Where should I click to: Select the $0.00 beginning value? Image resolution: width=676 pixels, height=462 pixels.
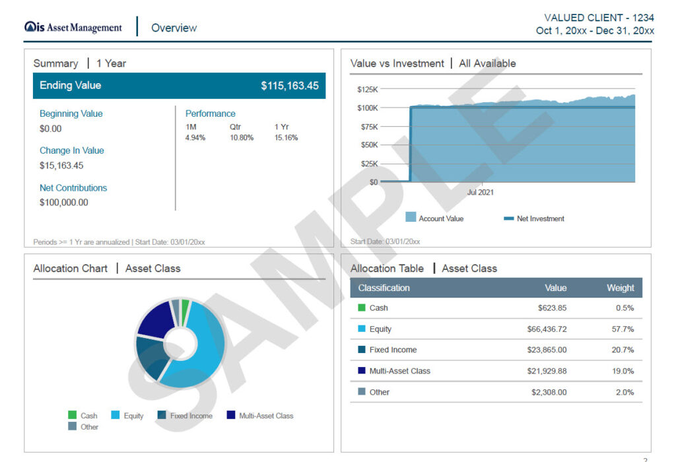coord(50,129)
